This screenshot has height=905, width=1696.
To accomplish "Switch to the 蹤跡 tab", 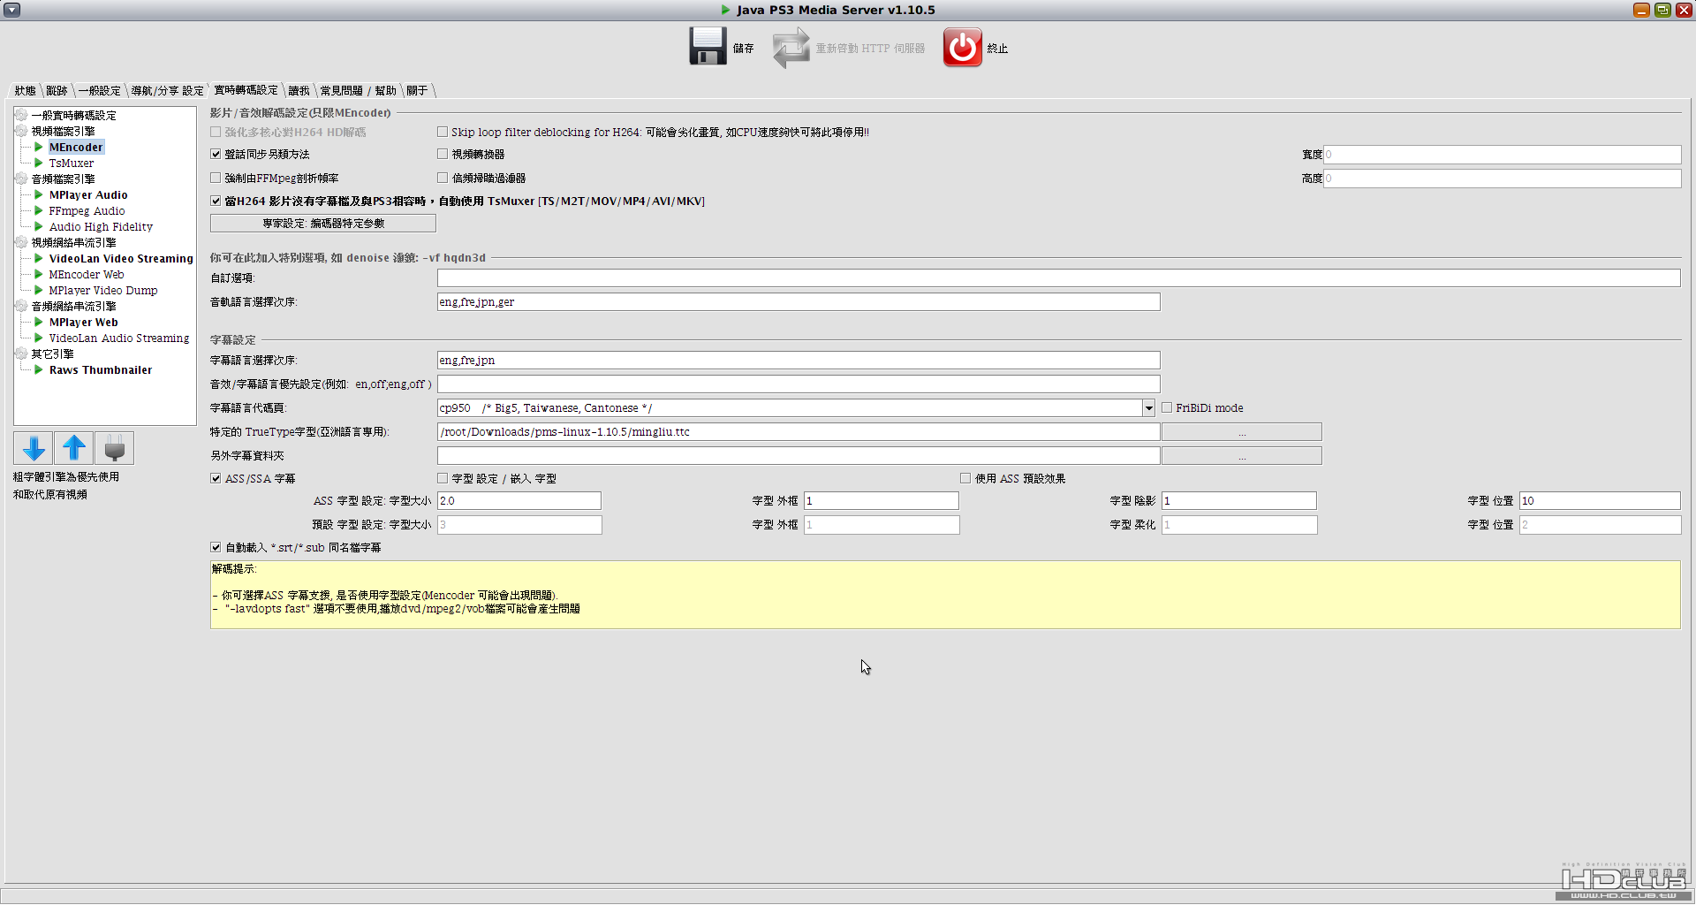I will [57, 90].
